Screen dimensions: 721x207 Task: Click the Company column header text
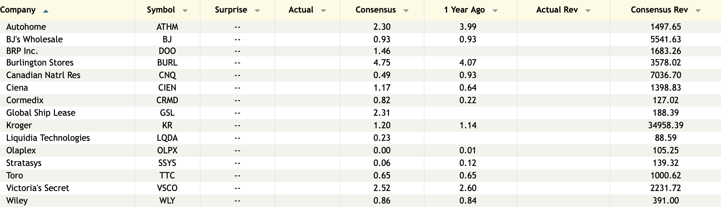(x=18, y=10)
